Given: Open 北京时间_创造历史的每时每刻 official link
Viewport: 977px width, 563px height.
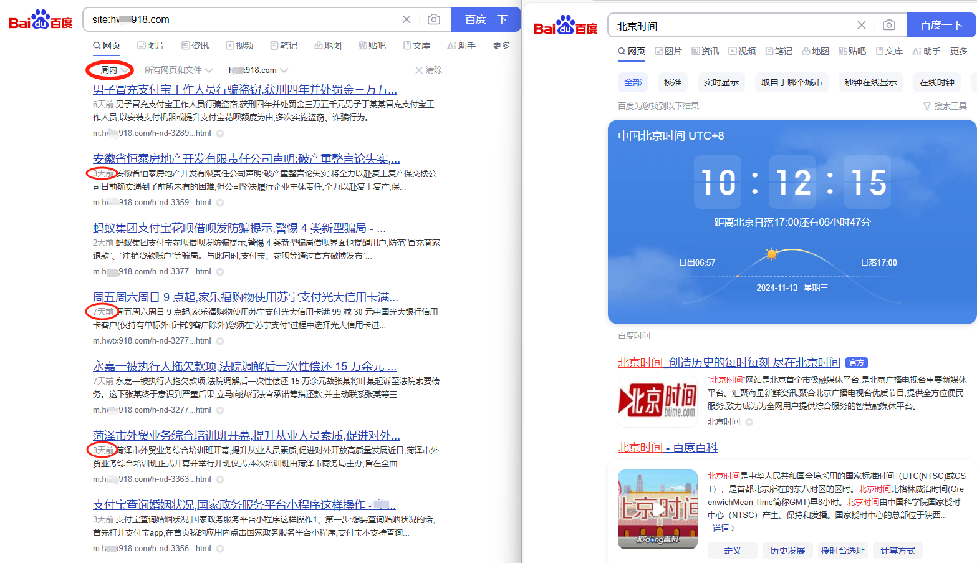Looking at the screenshot, I should [x=729, y=363].
